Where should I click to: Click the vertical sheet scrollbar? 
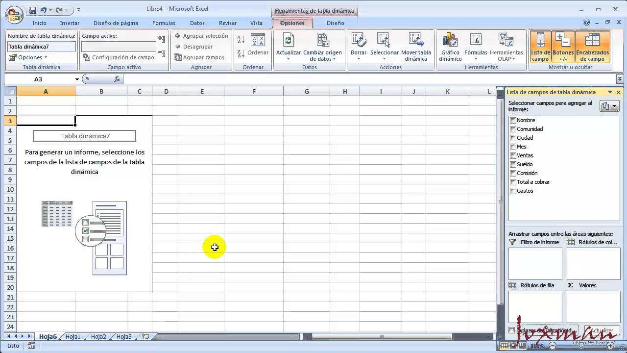[x=500, y=201]
